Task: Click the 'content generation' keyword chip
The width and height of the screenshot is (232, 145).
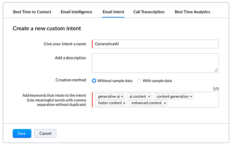Action: coord(172,97)
